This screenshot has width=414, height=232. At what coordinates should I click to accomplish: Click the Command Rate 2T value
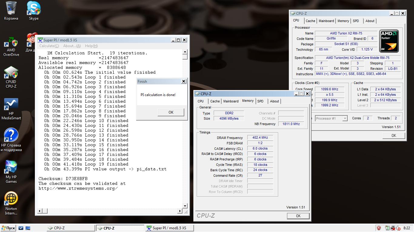pyautogui.click(x=260, y=175)
